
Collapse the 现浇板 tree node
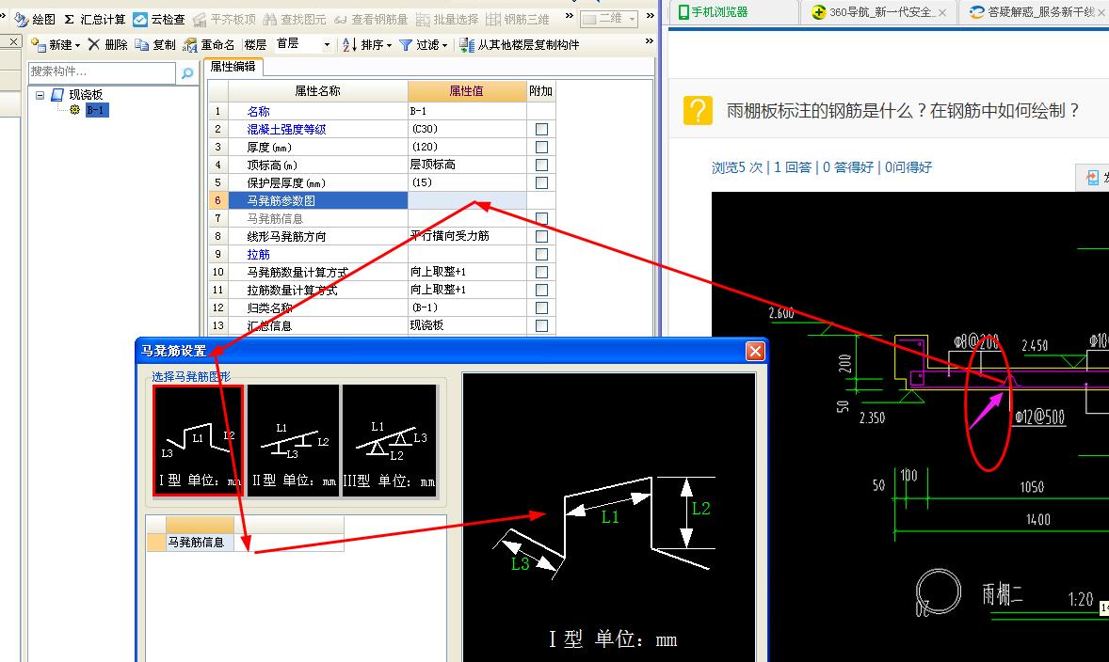point(40,95)
